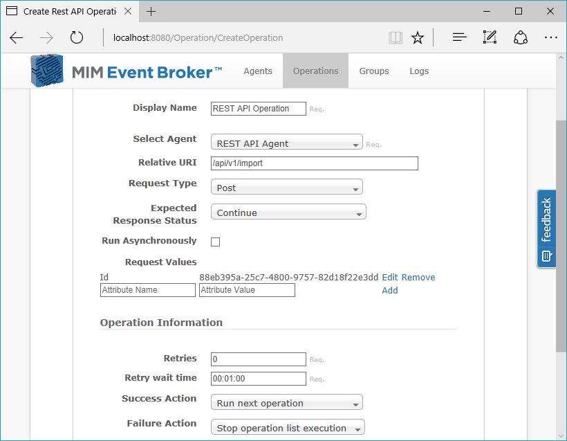Open the feedback side tab

[x=546, y=229]
